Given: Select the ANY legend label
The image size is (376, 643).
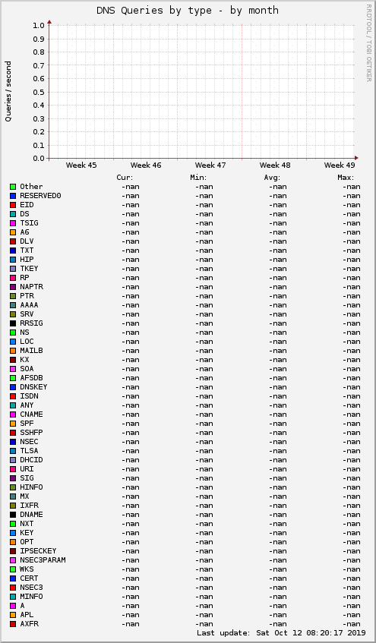Looking at the screenshot, I should [x=27, y=405].
